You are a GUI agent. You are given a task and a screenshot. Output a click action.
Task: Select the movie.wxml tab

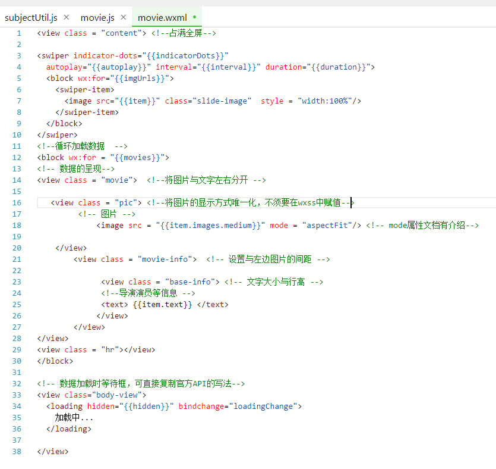coord(162,17)
